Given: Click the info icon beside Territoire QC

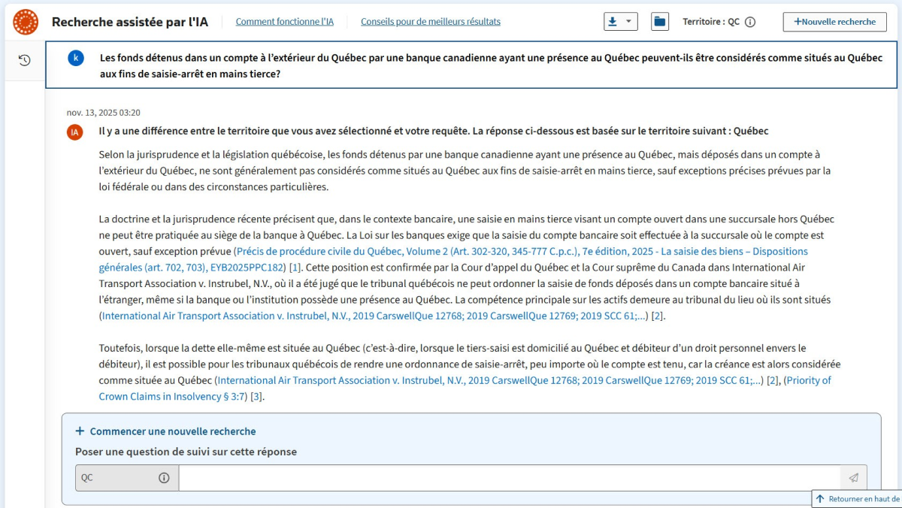Looking at the screenshot, I should click(x=749, y=23).
